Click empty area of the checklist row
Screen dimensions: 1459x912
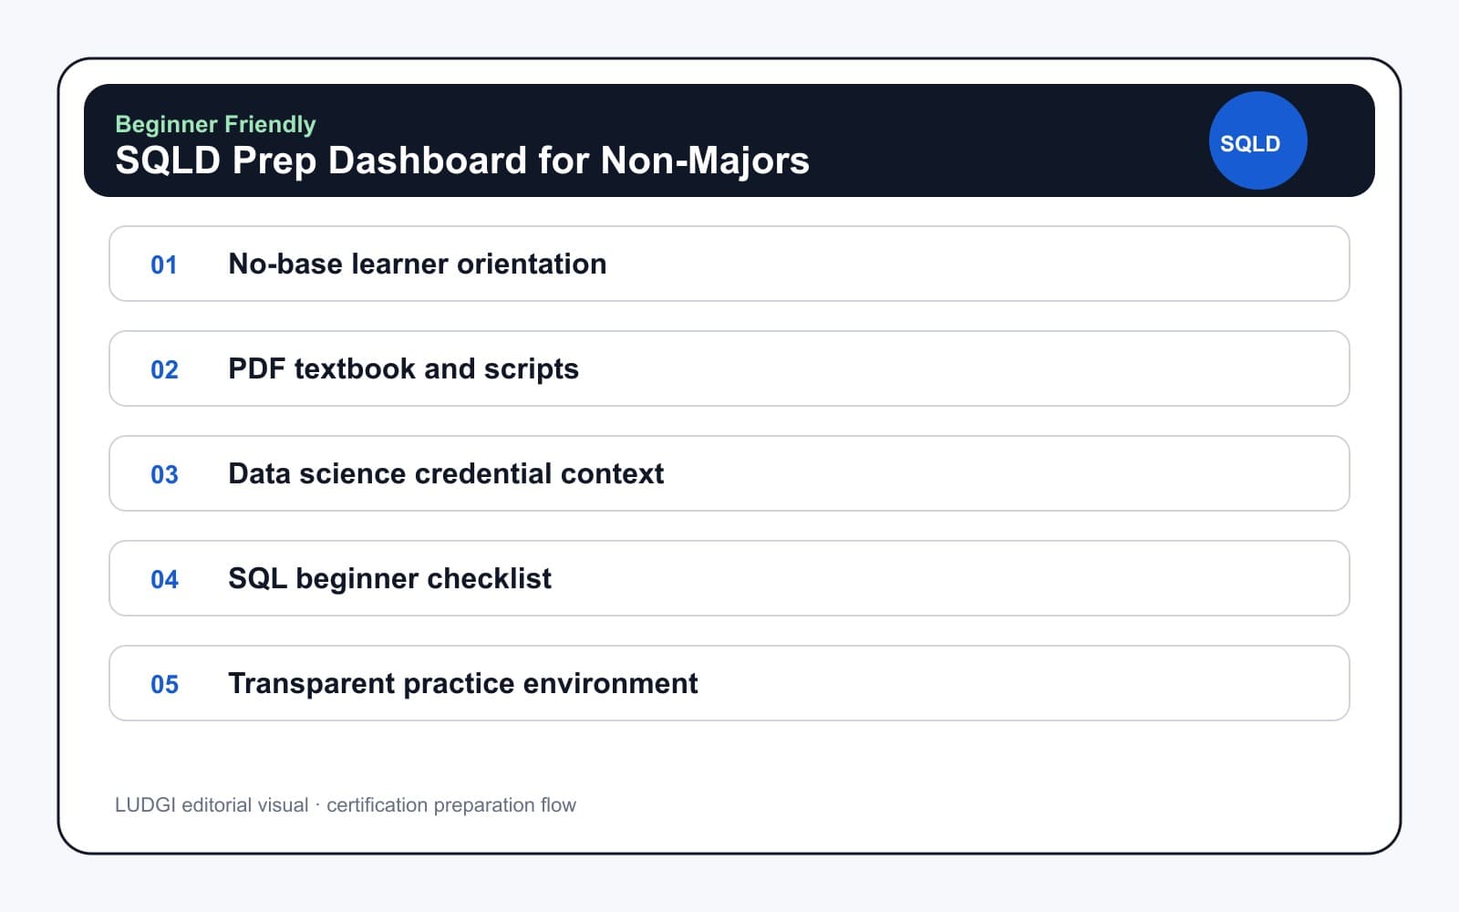948,578
